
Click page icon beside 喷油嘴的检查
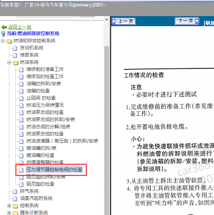pos(21,156)
